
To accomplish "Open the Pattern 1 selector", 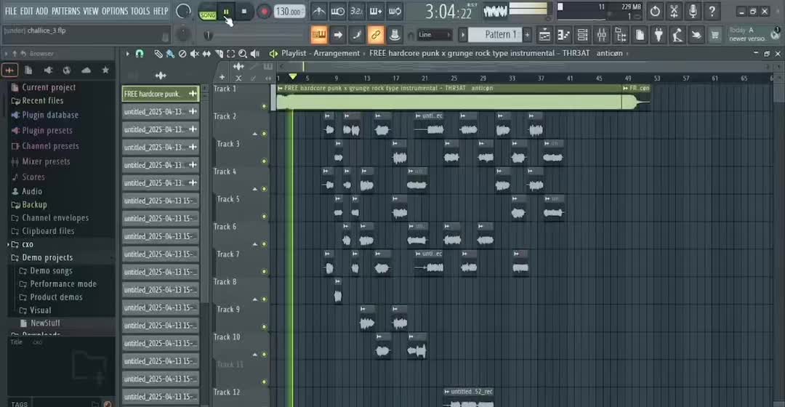I will pyautogui.click(x=495, y=35).
